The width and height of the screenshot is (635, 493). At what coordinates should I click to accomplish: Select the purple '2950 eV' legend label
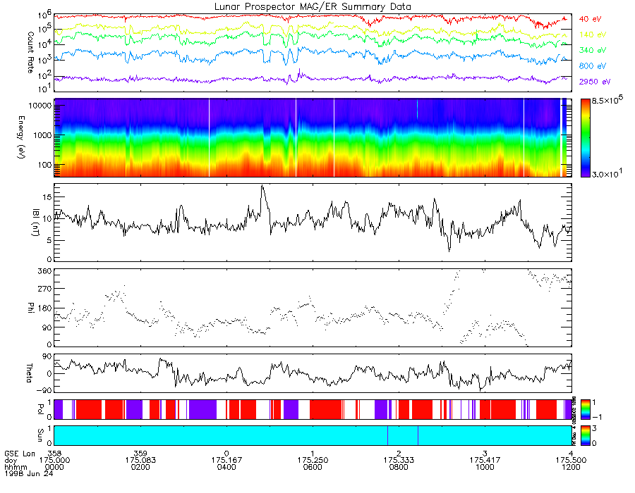[595, 82]
